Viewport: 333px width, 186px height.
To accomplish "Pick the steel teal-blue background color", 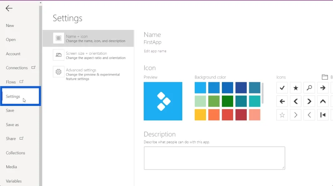I will coord(255,88).
